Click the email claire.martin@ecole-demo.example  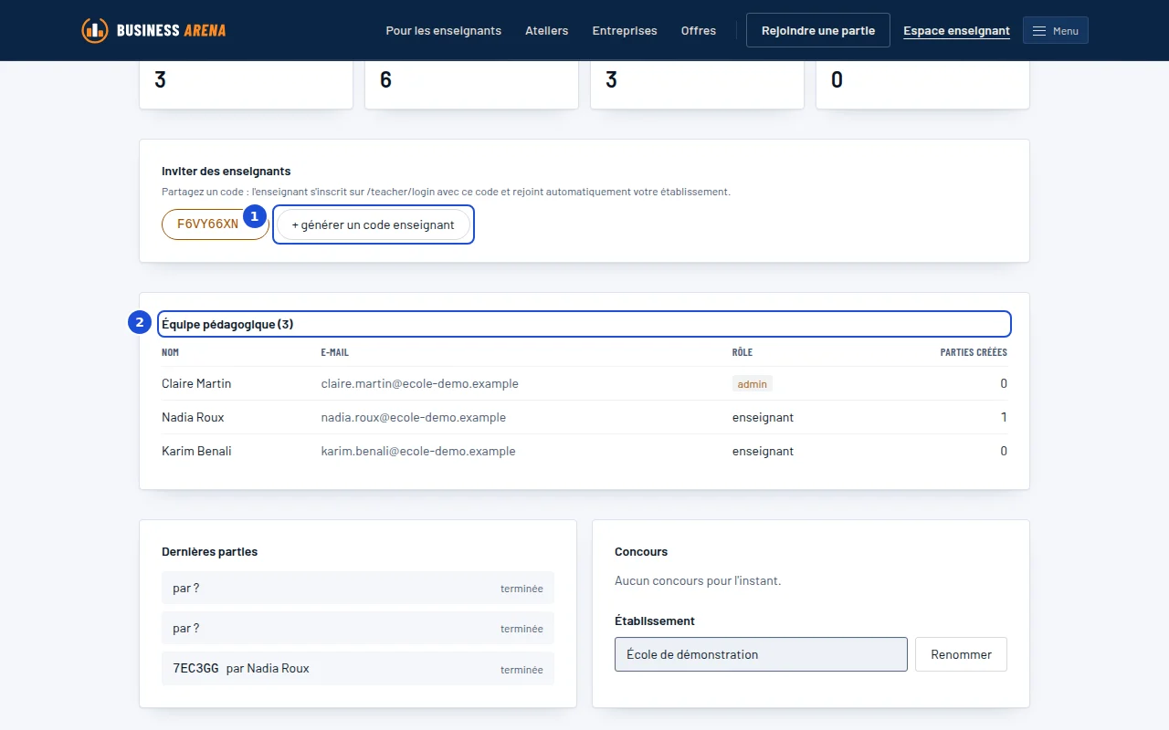click(x=420, y=383)
